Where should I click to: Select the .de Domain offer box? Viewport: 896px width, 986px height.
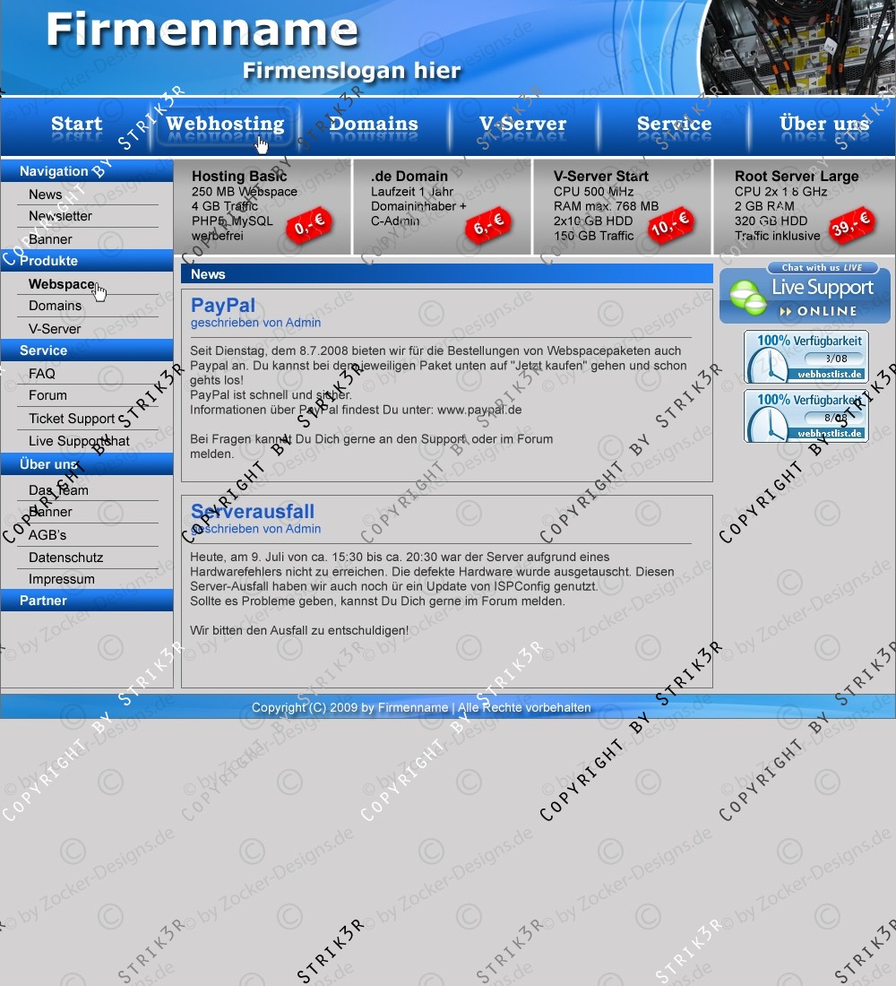point(442,206)
